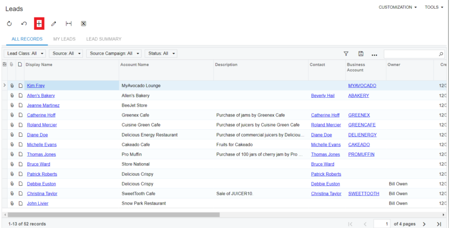Click the Undo arrow icon
This screenshot has height=228, width=449.
point(24,24)
